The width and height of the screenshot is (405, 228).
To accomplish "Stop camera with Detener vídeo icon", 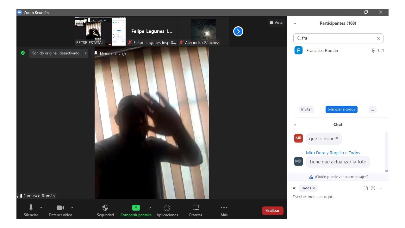I will coord(60,208).
